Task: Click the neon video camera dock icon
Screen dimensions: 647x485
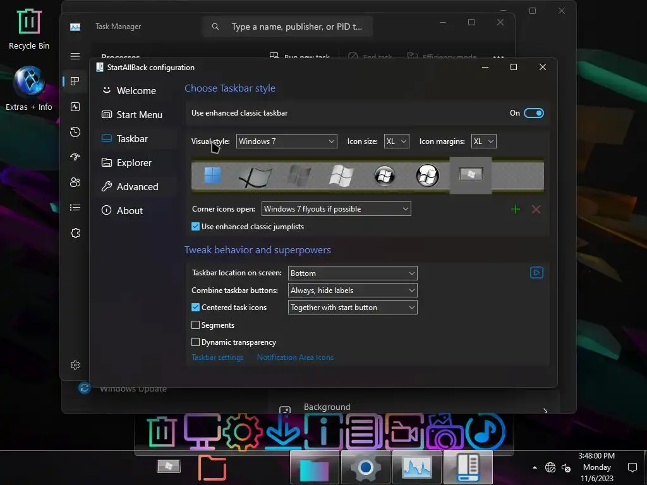Action: coord(404,432)
